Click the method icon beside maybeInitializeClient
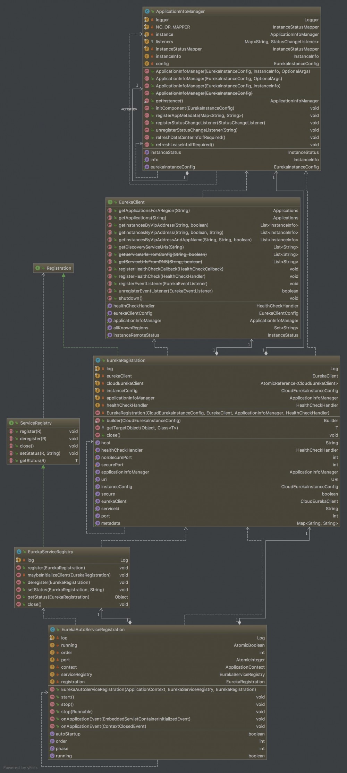Screen dimensions: 347x773 pos(18,575)
